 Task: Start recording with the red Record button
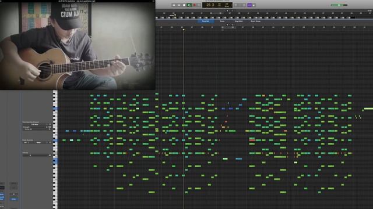194,5
